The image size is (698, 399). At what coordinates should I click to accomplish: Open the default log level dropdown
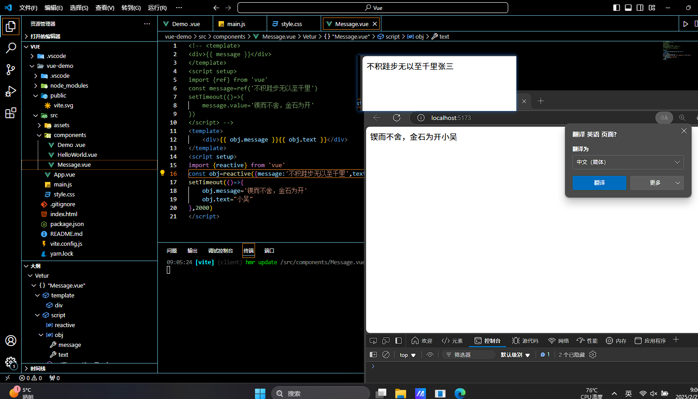(515, 355)
